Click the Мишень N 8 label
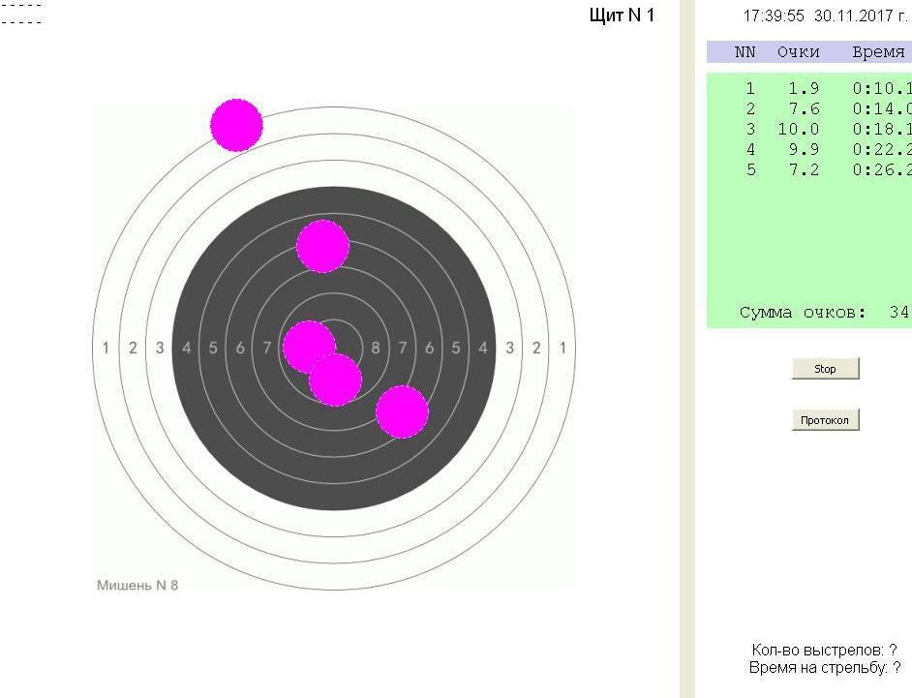 [x=137, y=586]
